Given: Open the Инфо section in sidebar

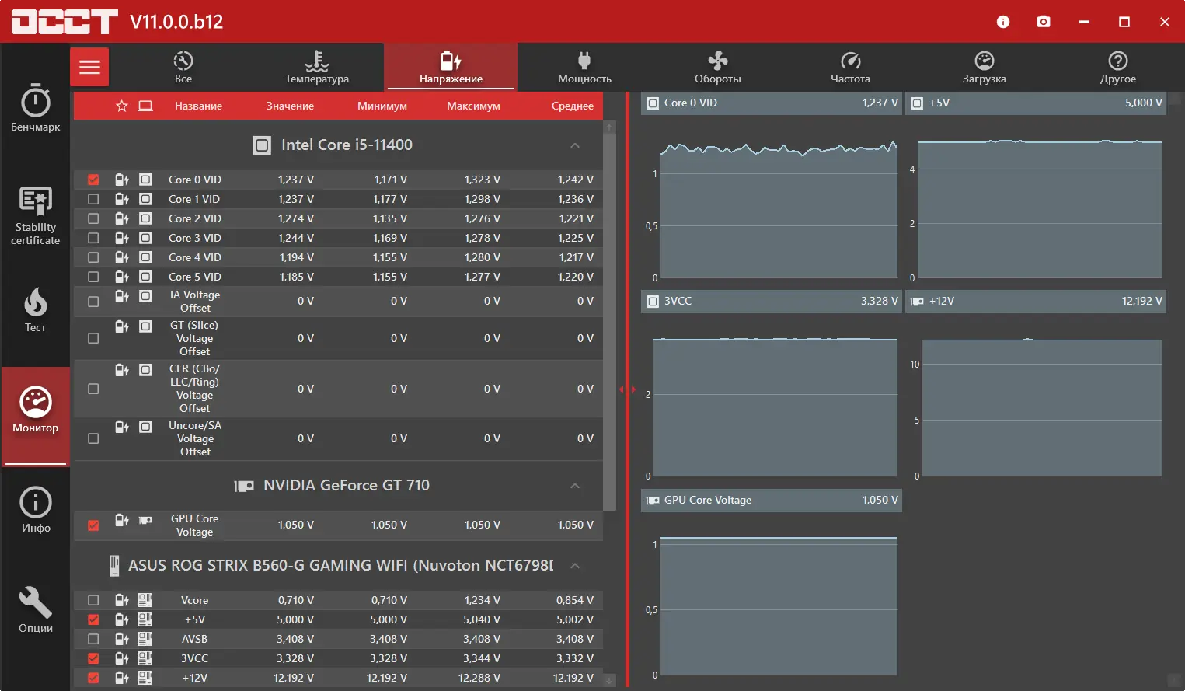Looking at the screenshot, I should pyautogui.click(x=35, y=510).
